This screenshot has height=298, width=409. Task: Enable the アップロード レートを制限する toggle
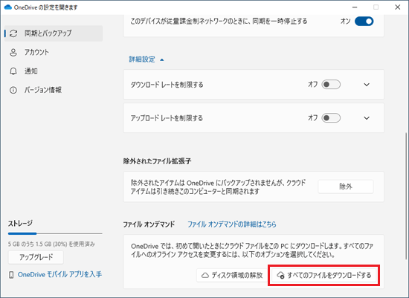[x=331, y=118]
